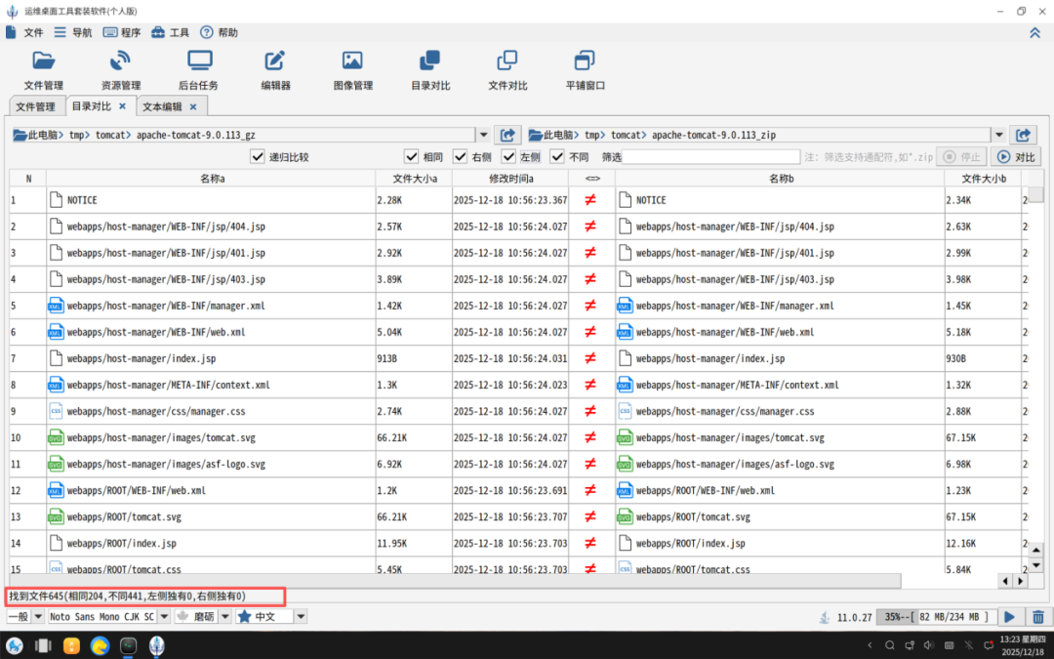Sort by the 文件大小a column header

[x=414, y=179]
